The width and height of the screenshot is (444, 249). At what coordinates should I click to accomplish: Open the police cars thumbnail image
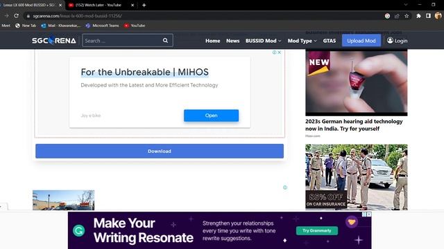pyautogui.click(x=63, y=200)
